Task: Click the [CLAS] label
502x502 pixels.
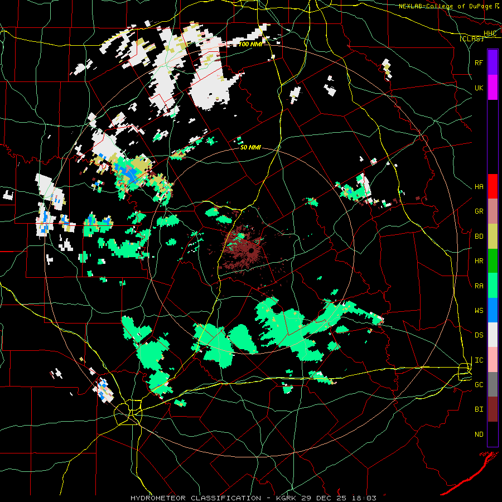Action: click(471, 38)
